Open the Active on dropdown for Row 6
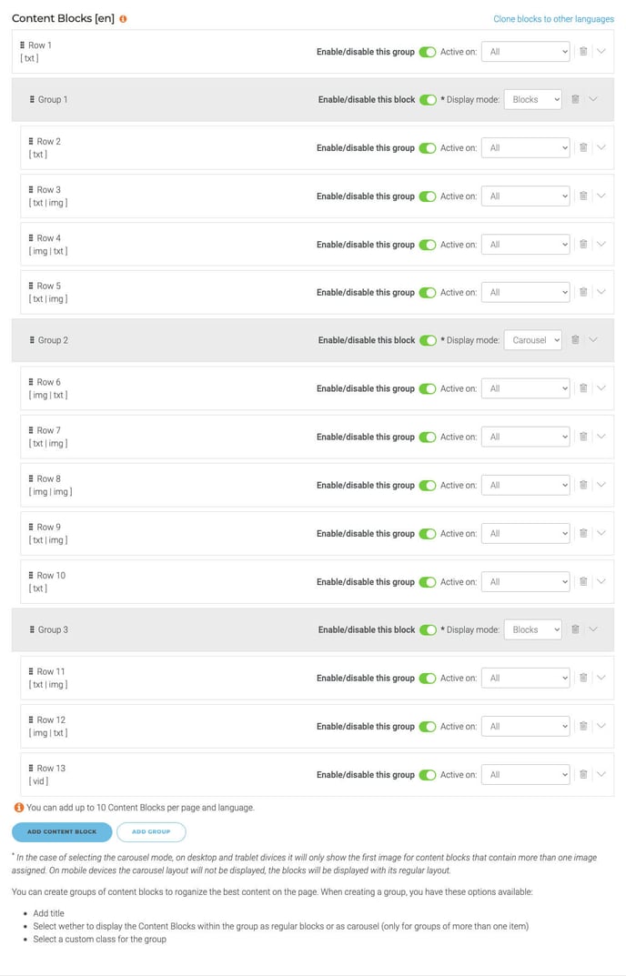This screenshot has height=976, width=626. point(525,388)
